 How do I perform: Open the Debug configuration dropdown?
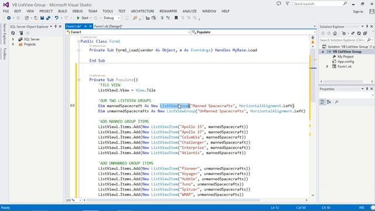coord(112,18)
